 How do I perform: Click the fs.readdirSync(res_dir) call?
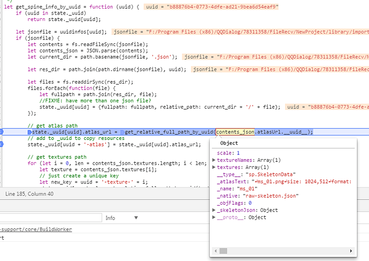click(98, 82)
